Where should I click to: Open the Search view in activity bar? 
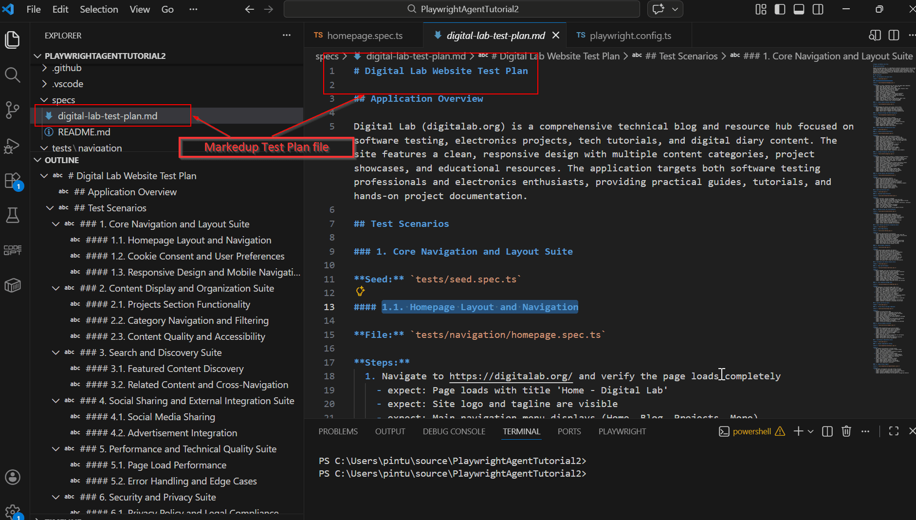coord(12,75)
